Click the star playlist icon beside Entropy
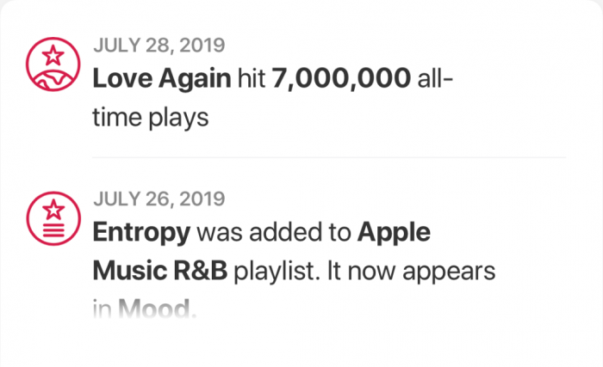The width and height of the screenshot is (603, 367). click(54, 216)
